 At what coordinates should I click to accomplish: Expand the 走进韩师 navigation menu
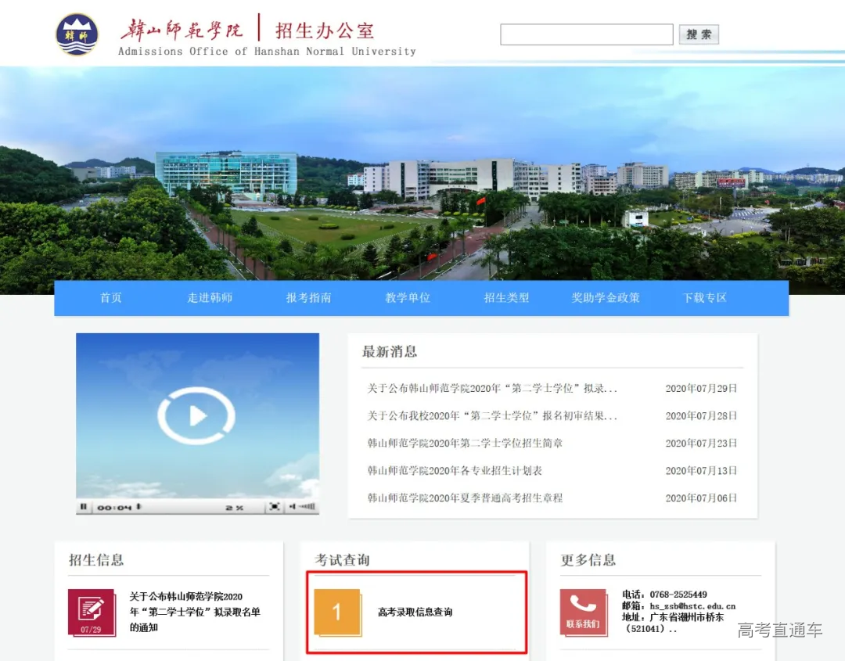209,298
